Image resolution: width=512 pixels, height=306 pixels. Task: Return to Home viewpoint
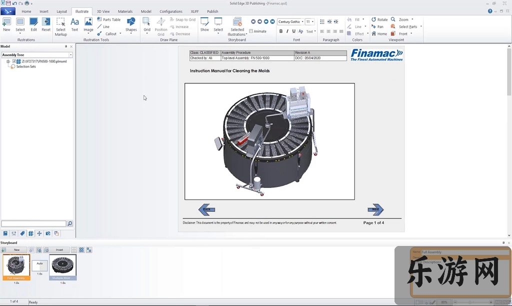coord(379,33)
